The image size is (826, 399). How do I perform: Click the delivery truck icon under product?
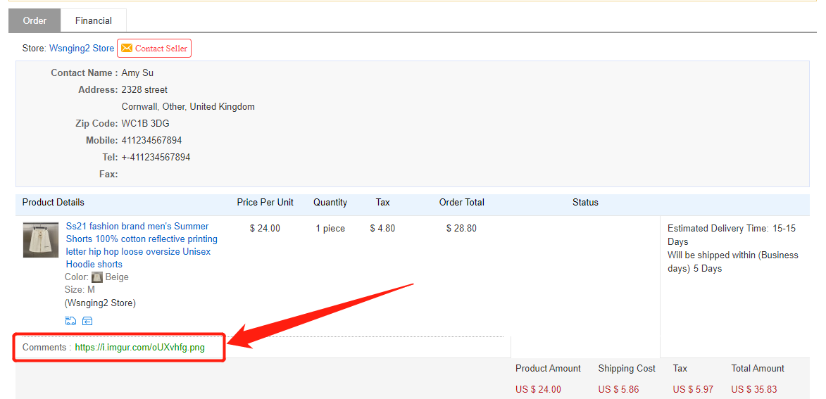[x=70, y=321]
